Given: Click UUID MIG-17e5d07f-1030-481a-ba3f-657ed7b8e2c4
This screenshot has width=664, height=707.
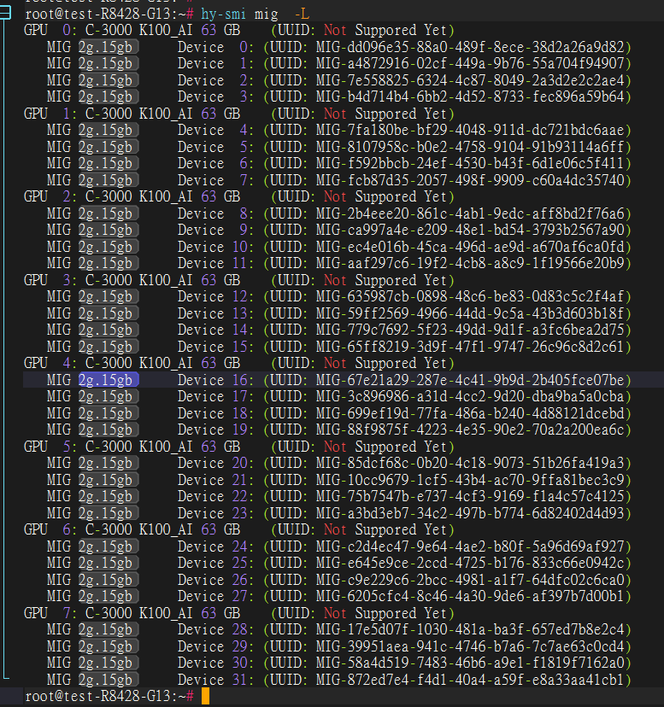Looking at the screenshot, I should tap(470, 630).
